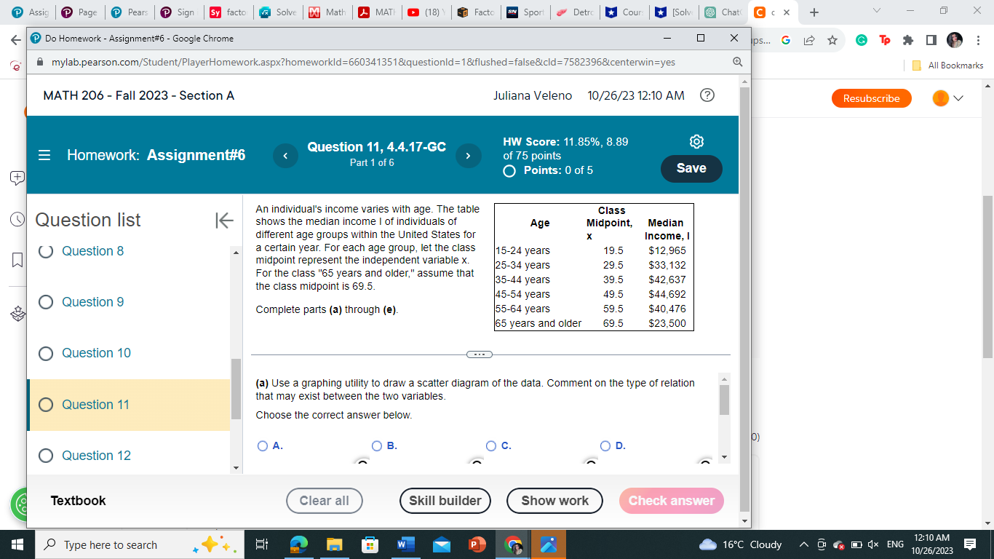Open the profile dropdown chevron near Resubscribe
Image resolution: width=994 pixels, height=559 pixels.
[959, 98]
